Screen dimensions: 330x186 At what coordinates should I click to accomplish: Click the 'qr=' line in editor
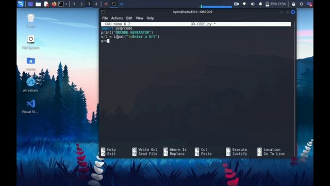click(x=105, y=41)
